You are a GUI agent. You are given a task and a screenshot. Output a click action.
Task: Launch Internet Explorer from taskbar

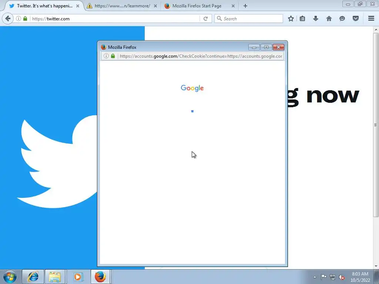click(33, 277)
